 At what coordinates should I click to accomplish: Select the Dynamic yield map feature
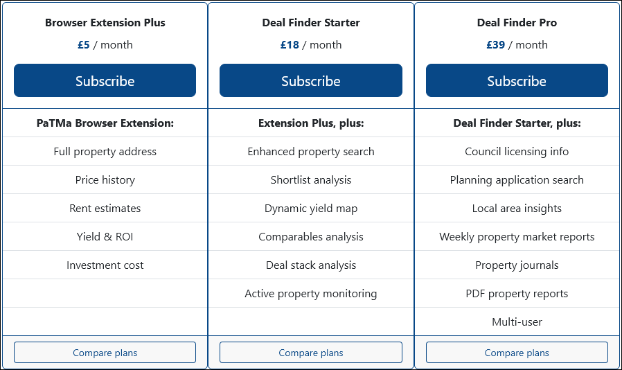coord(310,209)
